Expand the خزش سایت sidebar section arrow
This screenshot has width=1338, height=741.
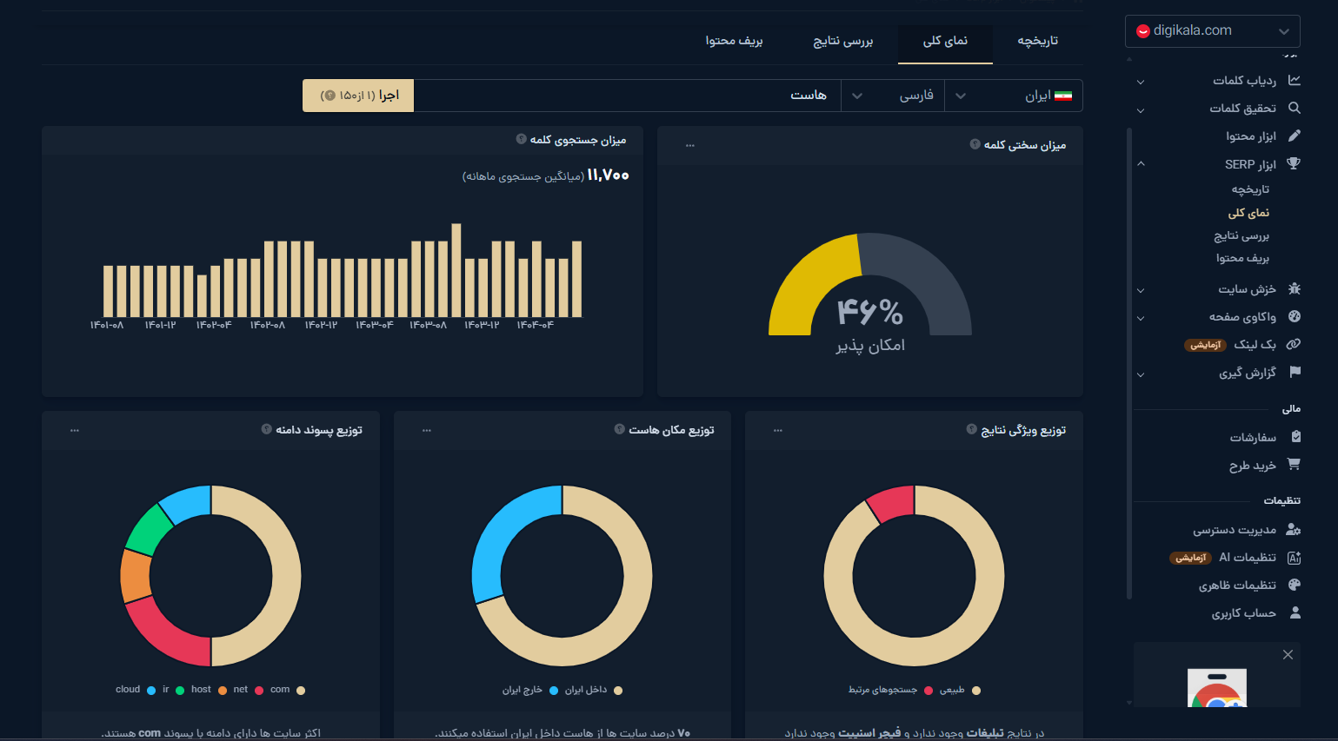(1141, 290)
